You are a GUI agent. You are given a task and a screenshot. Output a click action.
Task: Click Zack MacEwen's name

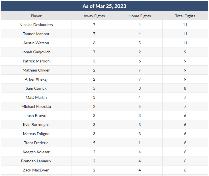(36, 170)
